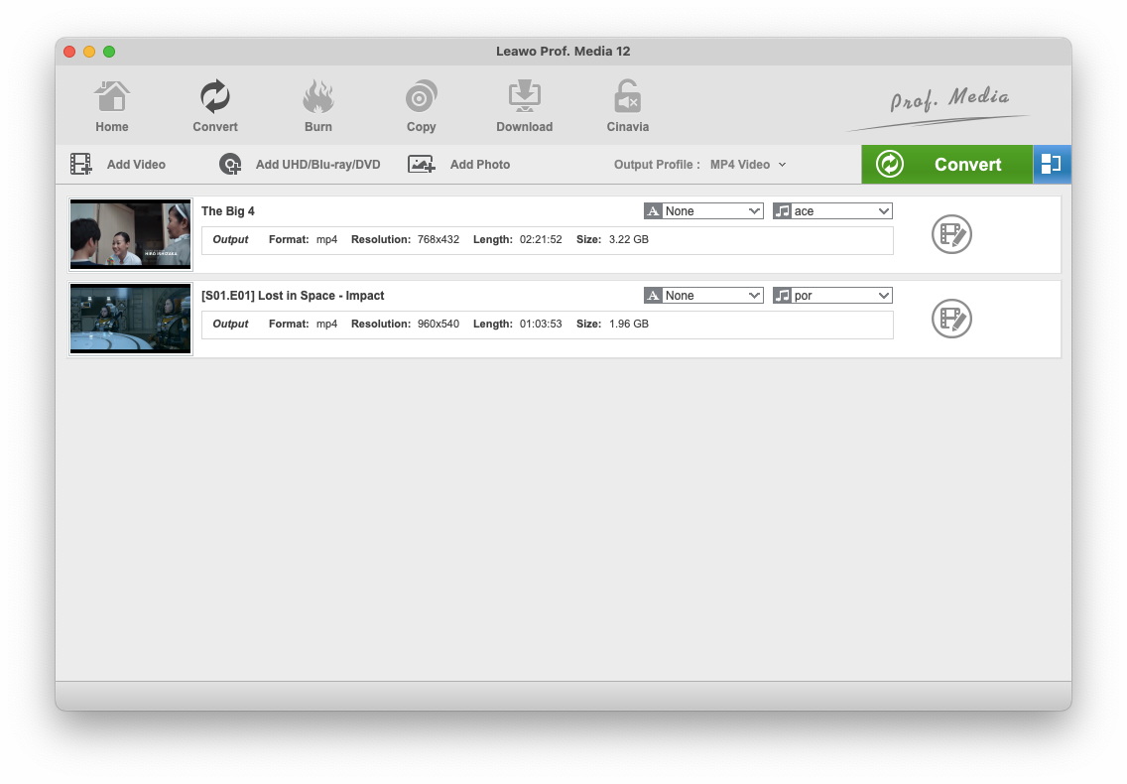Click the Add Video label

(136, 165)
